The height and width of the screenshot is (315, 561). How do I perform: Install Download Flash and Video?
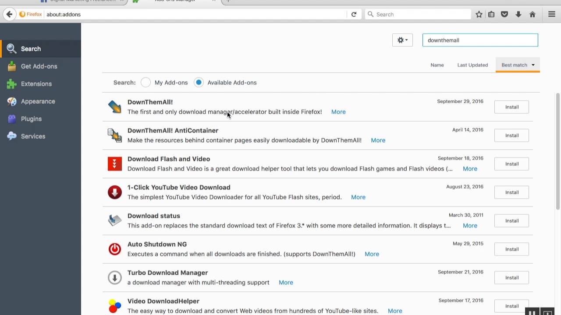click(511, 164)
